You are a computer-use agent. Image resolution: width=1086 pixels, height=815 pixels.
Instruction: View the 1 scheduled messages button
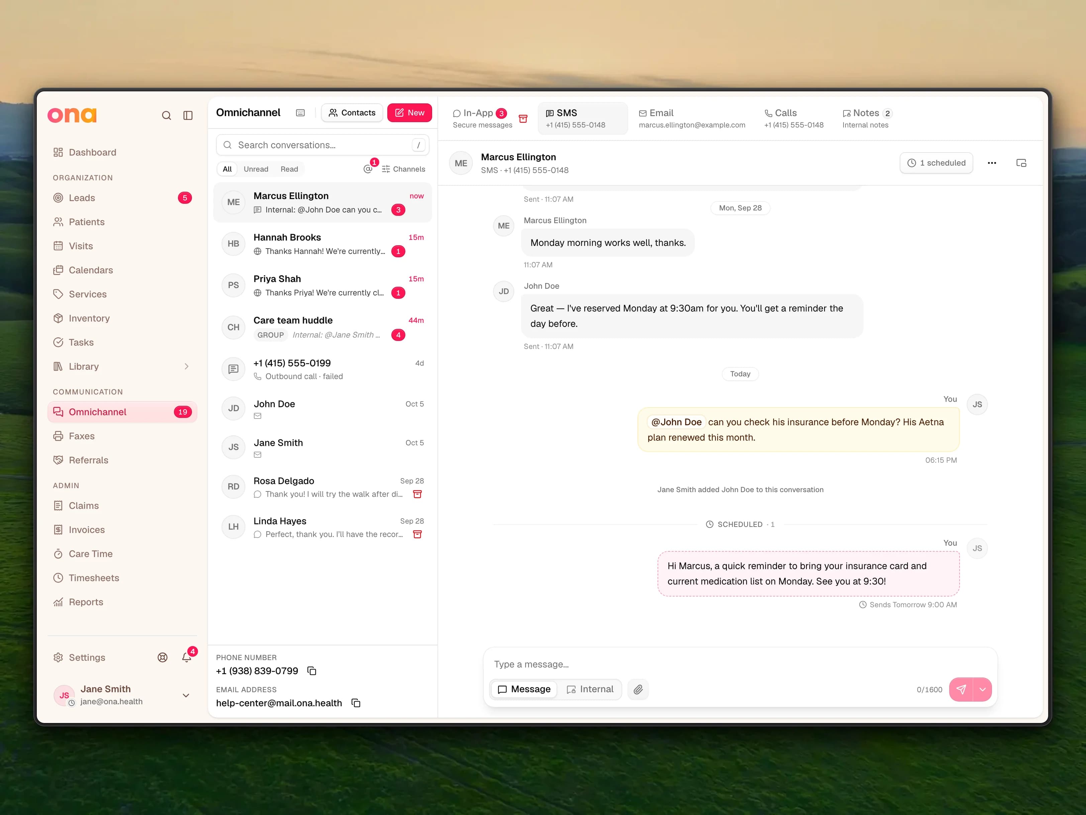[x=936, y=163]
